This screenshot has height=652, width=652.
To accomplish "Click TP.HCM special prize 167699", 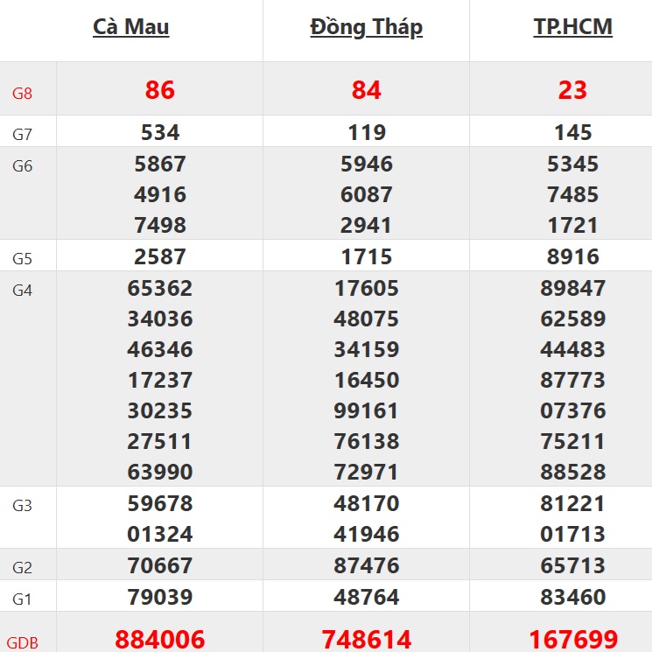I will pyautogui.click(x=572, y=640).
